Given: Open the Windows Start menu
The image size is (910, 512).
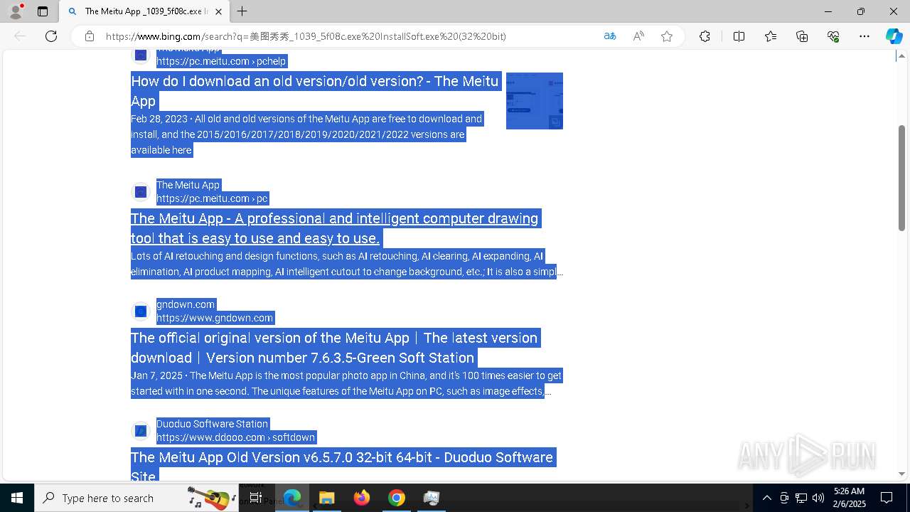Looking at the screenshot, I should tap(17, 498).
